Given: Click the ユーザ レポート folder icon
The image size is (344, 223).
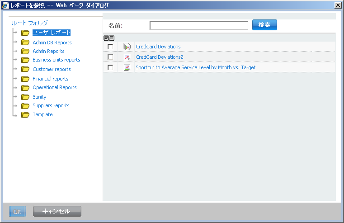Looking at the screenshot, I should coord(25,33).
